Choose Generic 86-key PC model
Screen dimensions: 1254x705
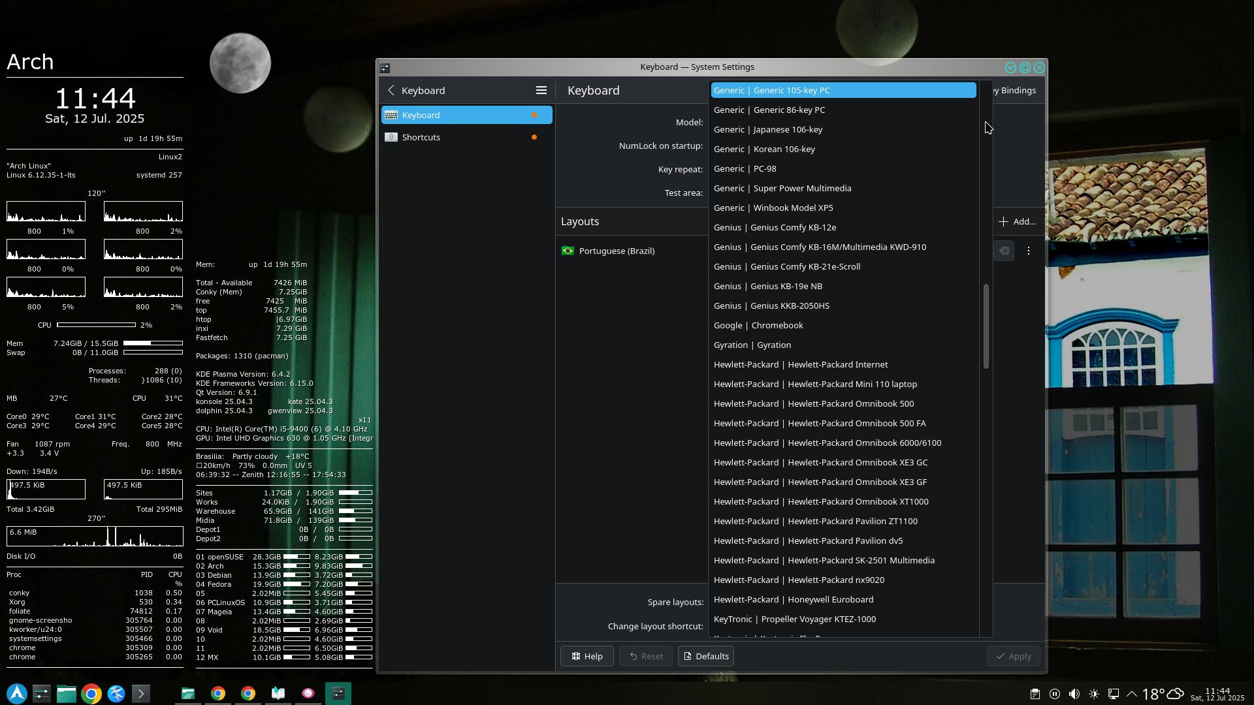point(843,110)
